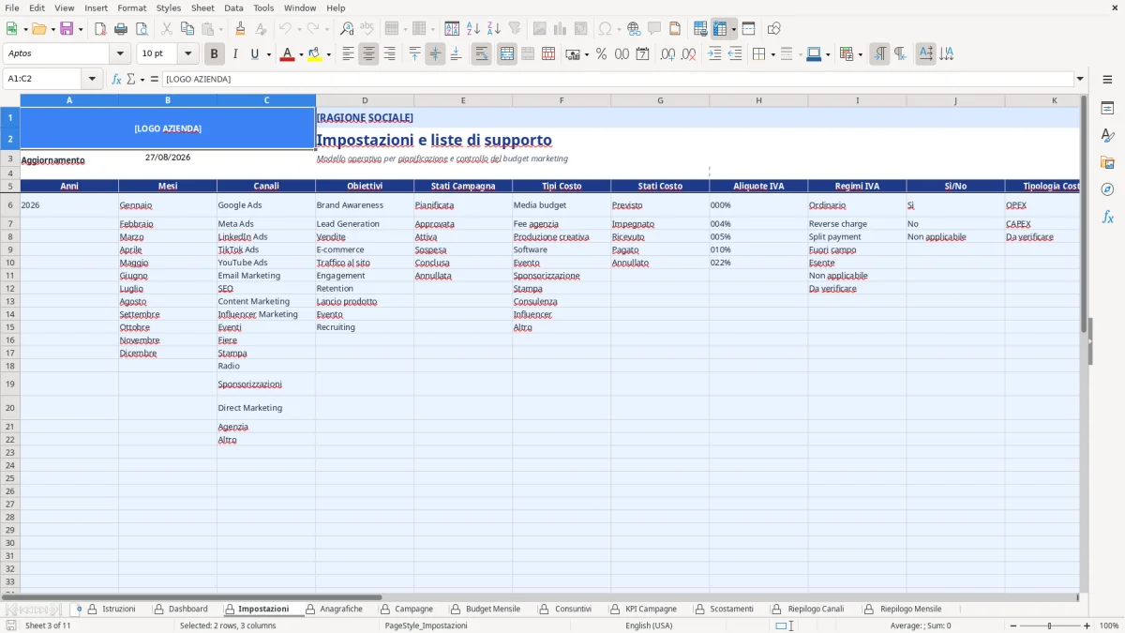The height and width of the screenshot is (633, 1125).
Task: Open the highlighting color dropdown arrow
Action: point(328,54)
